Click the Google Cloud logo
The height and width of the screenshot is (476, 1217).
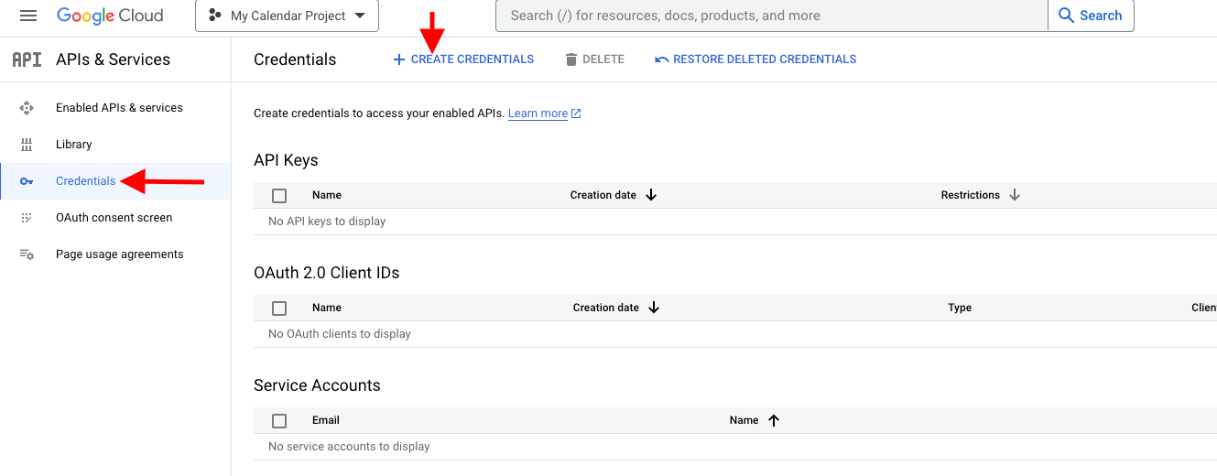point(110,16)
